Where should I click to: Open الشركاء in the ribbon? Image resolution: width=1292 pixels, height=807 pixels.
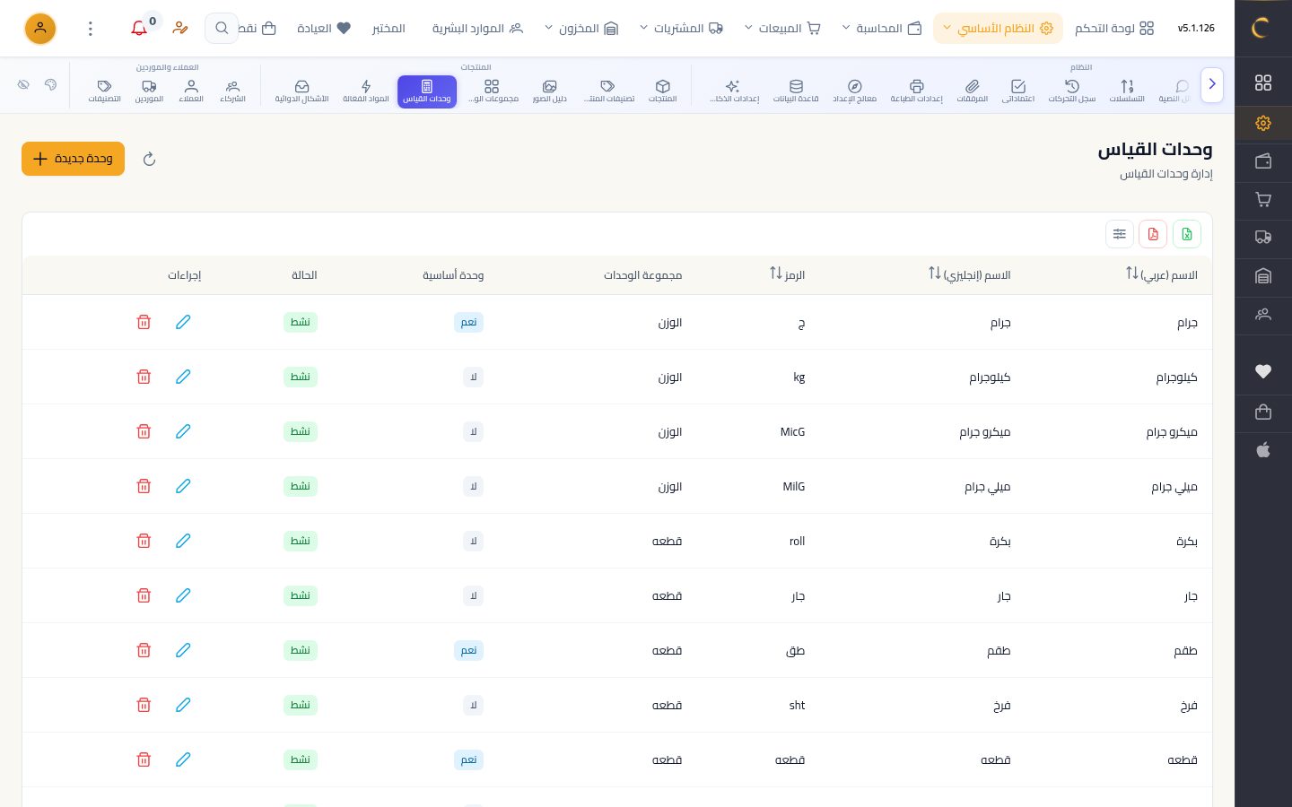233,91
